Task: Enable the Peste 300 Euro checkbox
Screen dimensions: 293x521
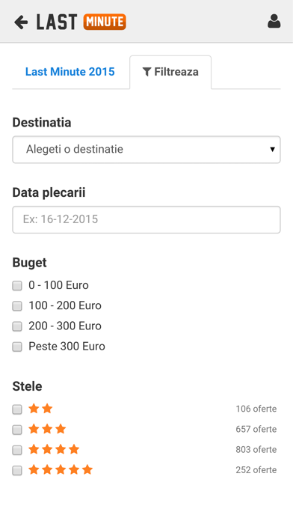Action: coord(17,347)
